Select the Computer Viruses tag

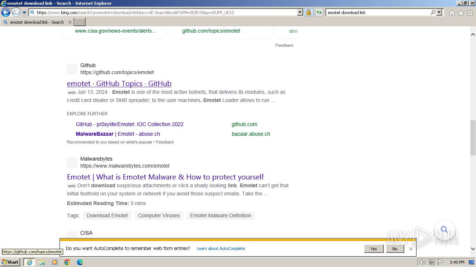(159, 215)
